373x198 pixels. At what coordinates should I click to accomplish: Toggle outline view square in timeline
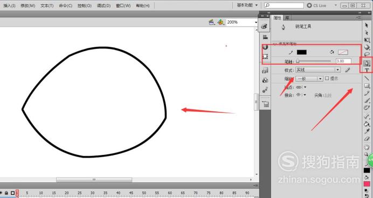point(12,193)
